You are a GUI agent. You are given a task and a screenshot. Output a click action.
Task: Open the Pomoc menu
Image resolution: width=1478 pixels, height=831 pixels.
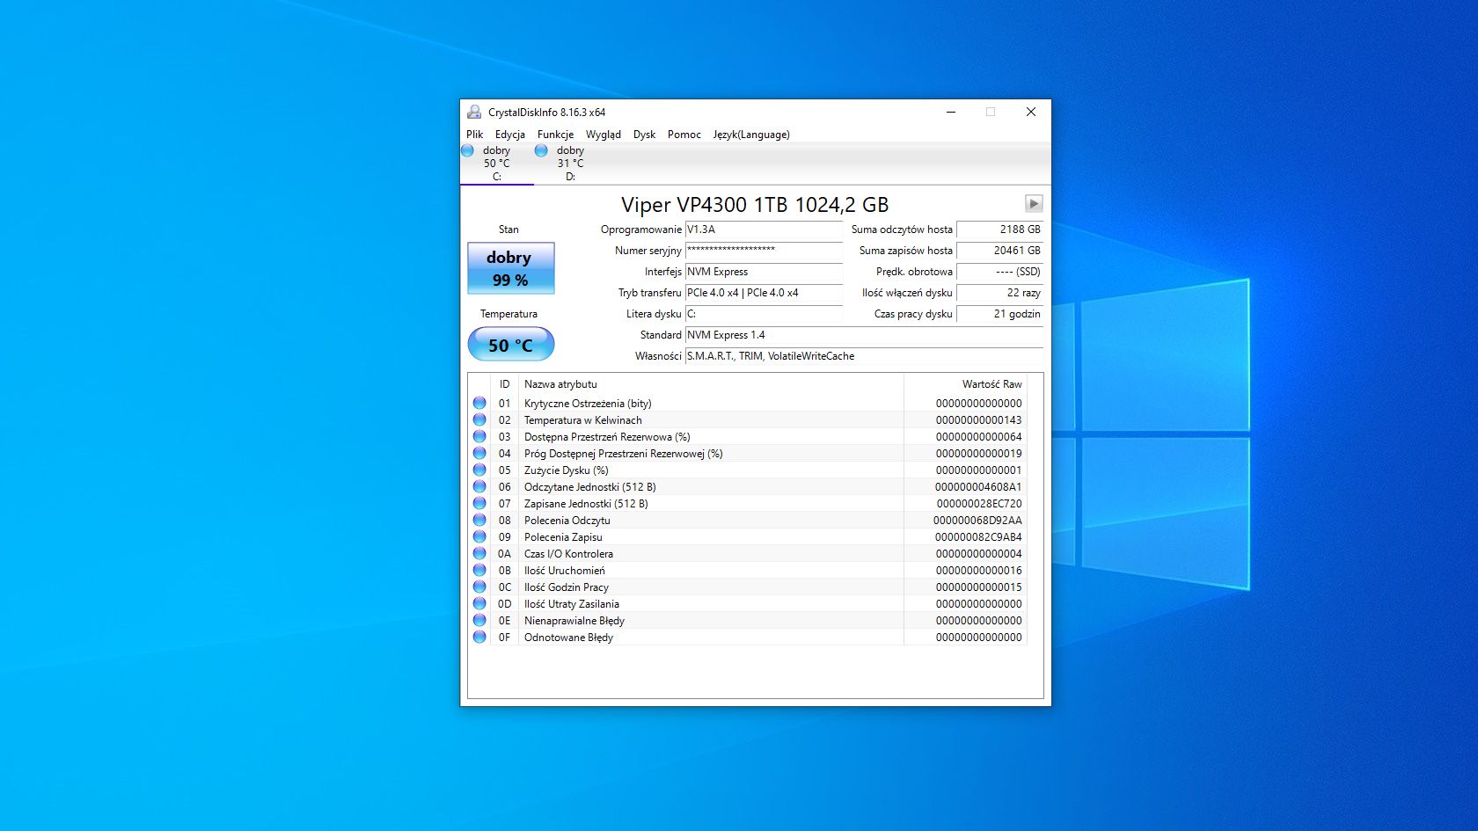pos(684,135)
